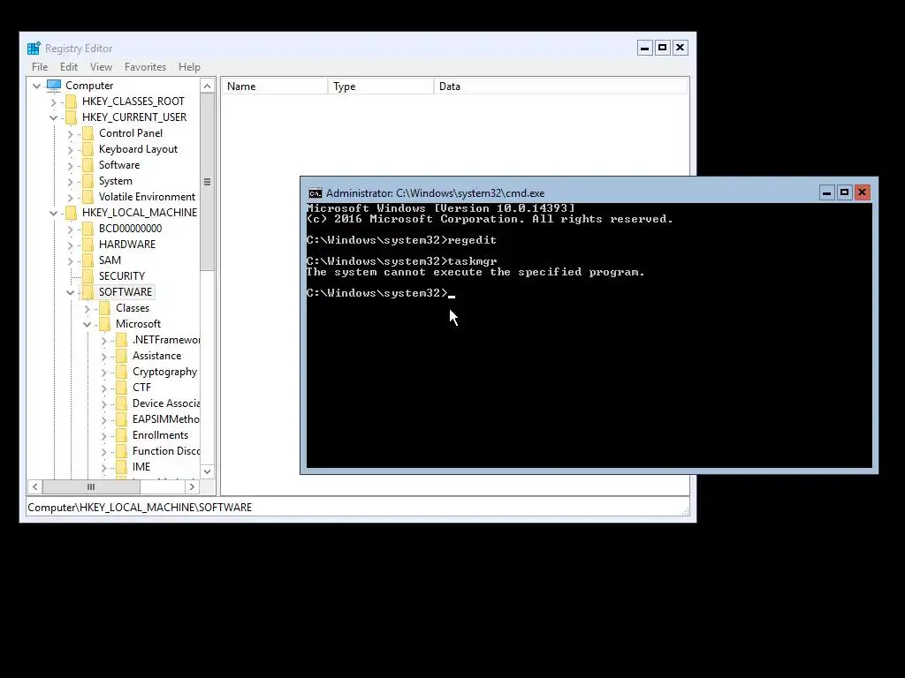The height and width of the screenshot is (678, 905).
Task: Click the tree scroll up arrow
Action: pyautogui.click(x=207, y=86)
